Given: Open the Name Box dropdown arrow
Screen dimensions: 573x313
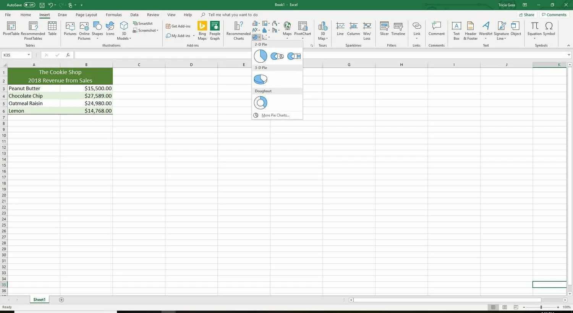Looking at the screenshot, I should (x=29, y=55).
